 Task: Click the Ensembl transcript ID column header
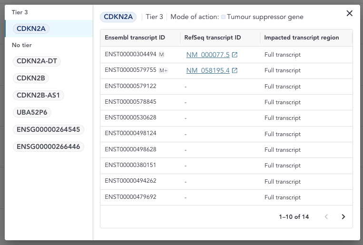(135, 38)
